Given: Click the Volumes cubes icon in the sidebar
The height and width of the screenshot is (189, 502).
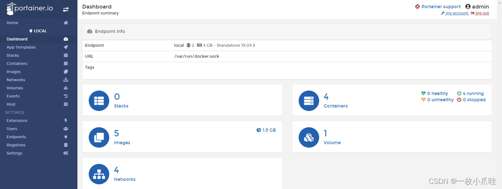Looking at the screenshot, I should 66,88.
